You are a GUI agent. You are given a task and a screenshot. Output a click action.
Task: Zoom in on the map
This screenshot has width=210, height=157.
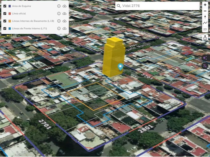pos(205,5)
